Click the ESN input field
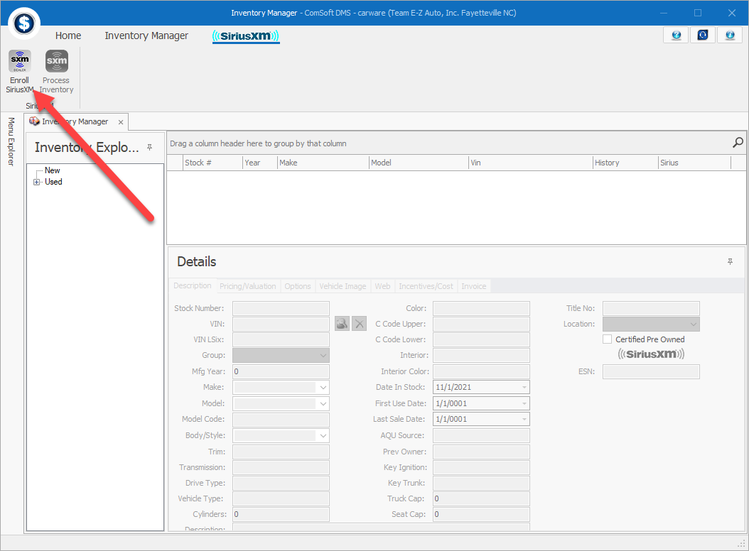Image resolution: width=749 pixels, height=551 pixels. point(651,371)
